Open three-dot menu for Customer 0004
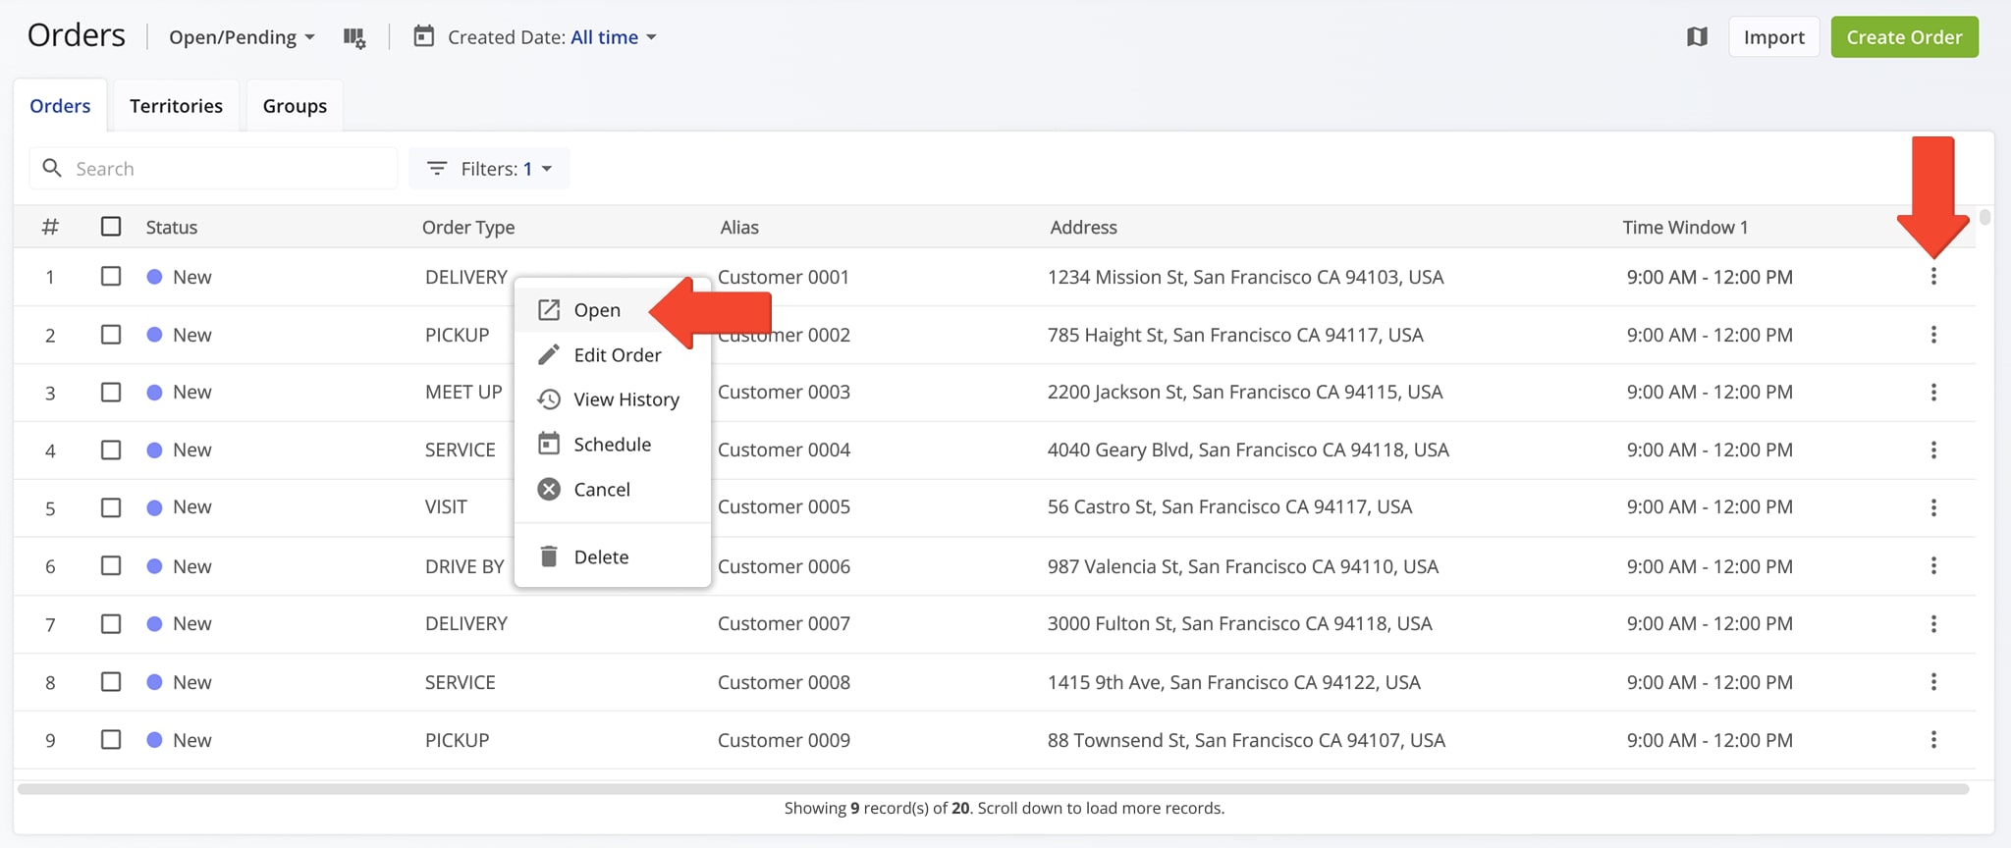Viewport: 2011px width, 848px height. click(x=1933, y=450)
